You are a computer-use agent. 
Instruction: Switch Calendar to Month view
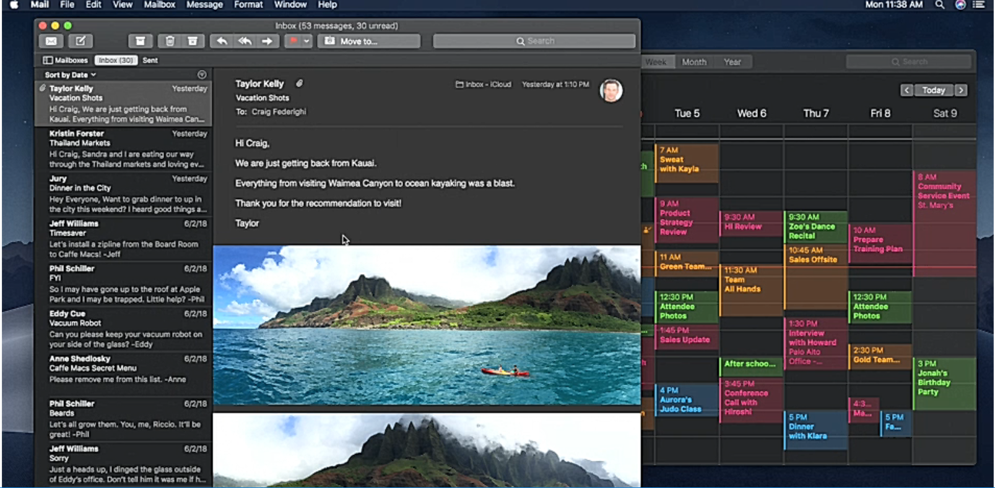point(693,62)
